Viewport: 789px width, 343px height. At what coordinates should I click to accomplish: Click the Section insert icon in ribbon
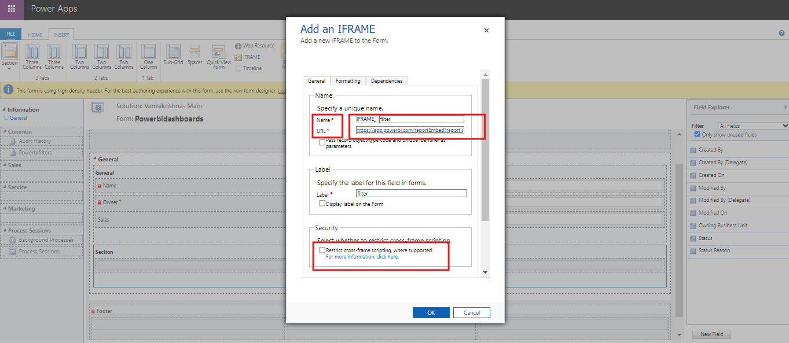(x=10, y=51)
